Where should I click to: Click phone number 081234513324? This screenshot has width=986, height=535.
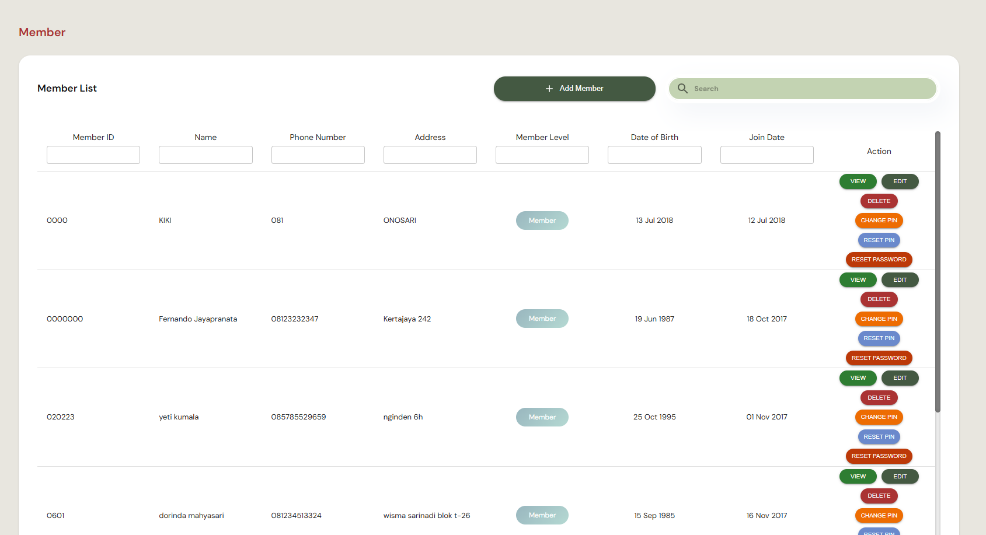pos(296,516)
